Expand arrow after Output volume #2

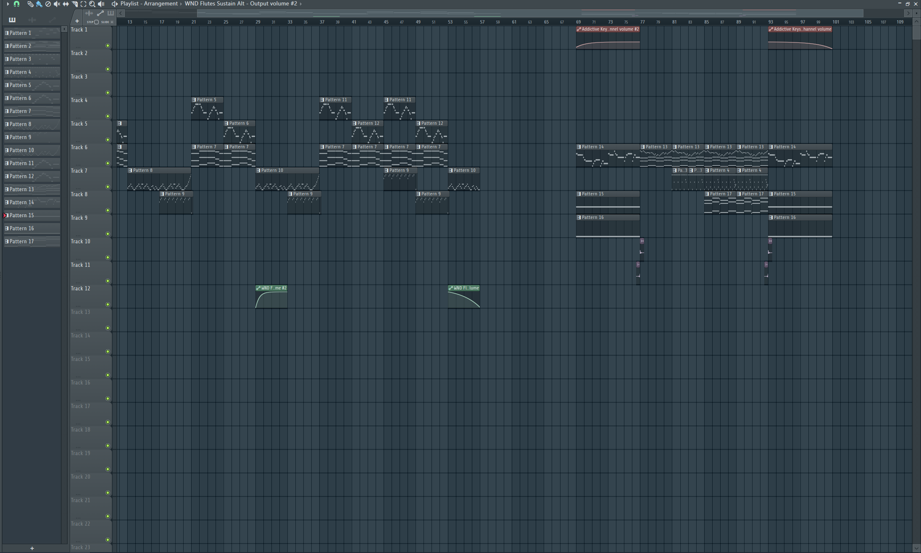click(301, 4)
